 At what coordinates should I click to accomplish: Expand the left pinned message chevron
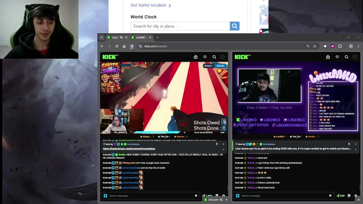tap(223, 149)
